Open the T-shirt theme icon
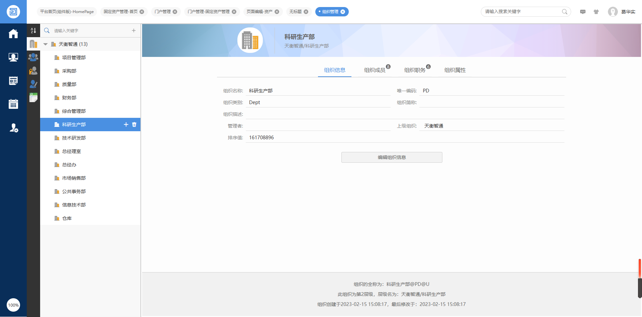The image size is (642, 317). pyautogui.click(x=596, y=12)
